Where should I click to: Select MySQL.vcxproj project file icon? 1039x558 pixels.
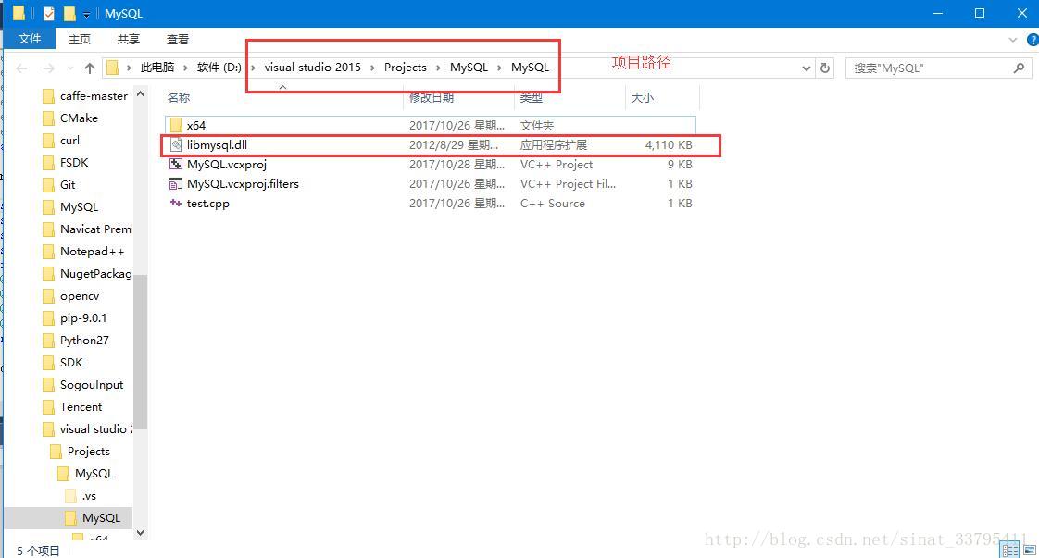pos(176,164)
